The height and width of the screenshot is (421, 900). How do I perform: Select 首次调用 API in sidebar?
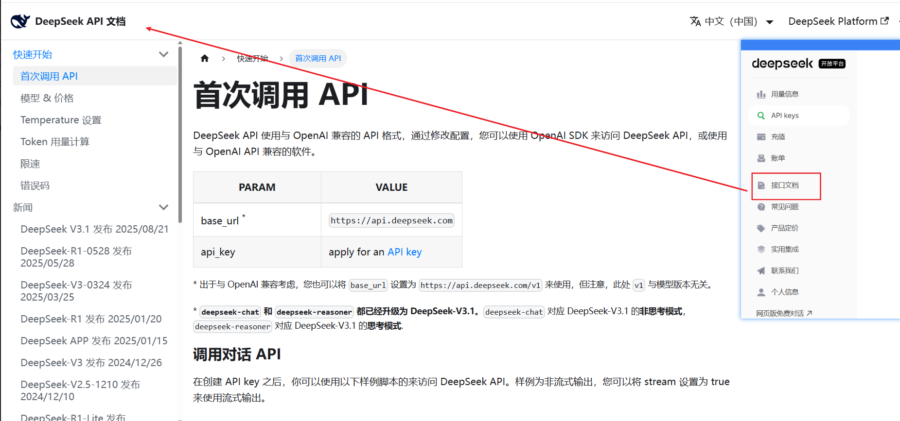95,76
